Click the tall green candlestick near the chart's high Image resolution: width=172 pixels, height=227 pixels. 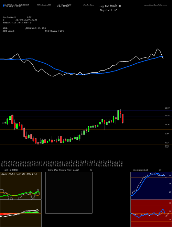point(118,115)
